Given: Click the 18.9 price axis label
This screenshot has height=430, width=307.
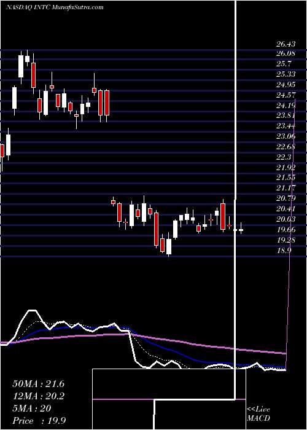Looking at the screenshot, I should [284, 250].
